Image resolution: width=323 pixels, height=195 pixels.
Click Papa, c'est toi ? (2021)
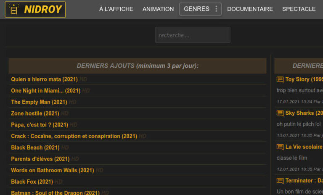(x=39, y=125)
